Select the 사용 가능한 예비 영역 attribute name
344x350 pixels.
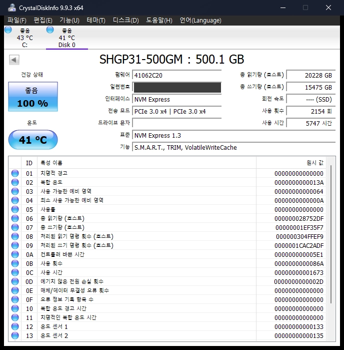(x=66, y=191)
